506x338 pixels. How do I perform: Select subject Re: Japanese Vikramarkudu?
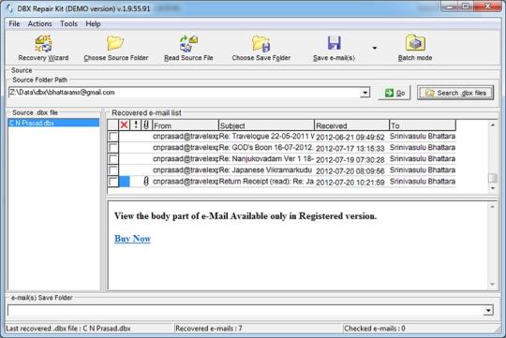tap(265, 170)
